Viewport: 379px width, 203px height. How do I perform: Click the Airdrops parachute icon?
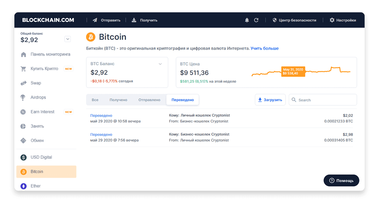coord(23,97)
